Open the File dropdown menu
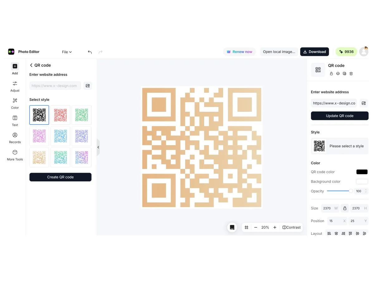The image size is (374, 281). pos(67,52)
